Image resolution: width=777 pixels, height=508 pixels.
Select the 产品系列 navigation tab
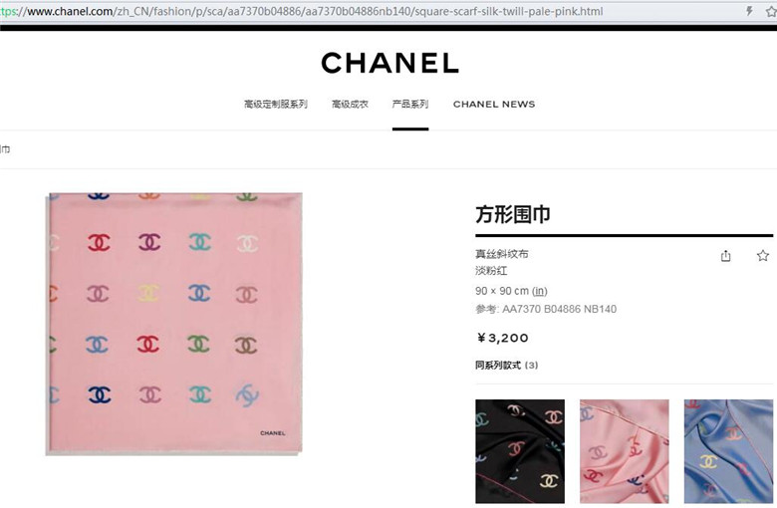pos(410,104)
